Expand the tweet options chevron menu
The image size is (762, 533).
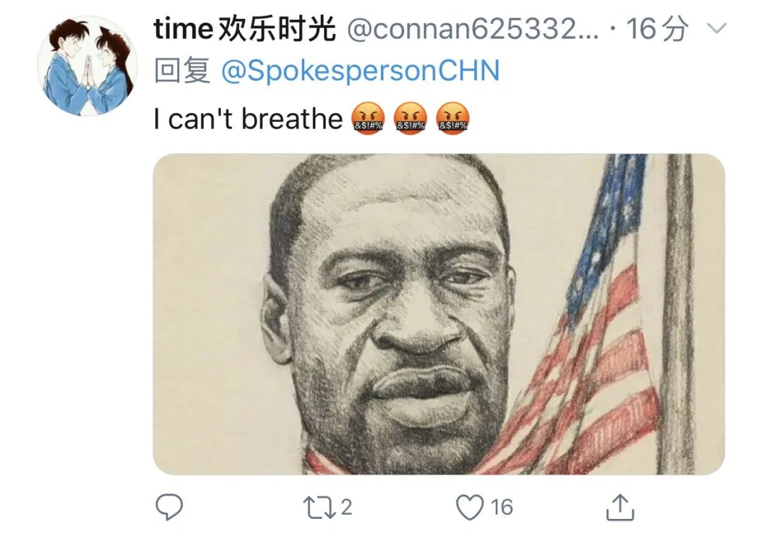717,29
